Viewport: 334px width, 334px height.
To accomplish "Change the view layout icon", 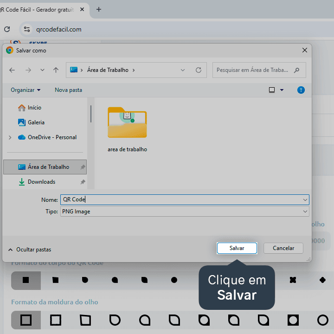I will (x=272, y=90).
